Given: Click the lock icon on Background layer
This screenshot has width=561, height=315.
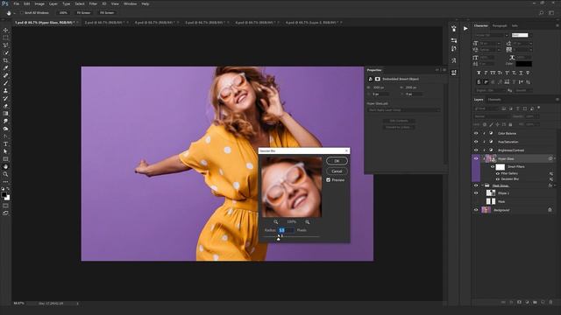Looking at the screenshot, I should tap(550, 210).
